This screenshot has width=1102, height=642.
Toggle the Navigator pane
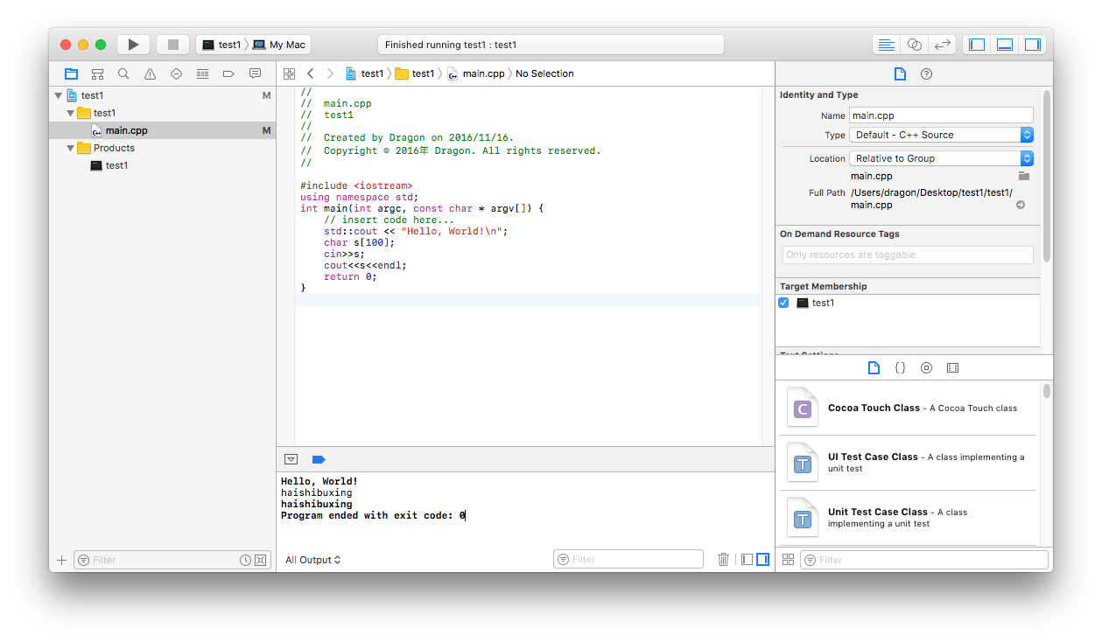[977, 45]
